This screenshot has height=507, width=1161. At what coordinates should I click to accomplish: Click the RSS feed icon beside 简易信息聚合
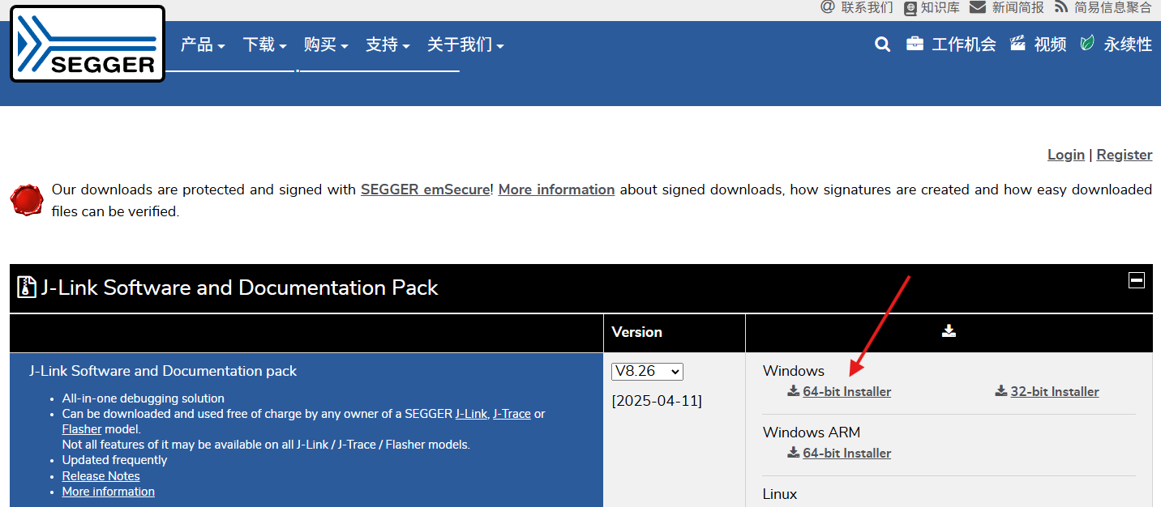click(x=1061, y=7)
